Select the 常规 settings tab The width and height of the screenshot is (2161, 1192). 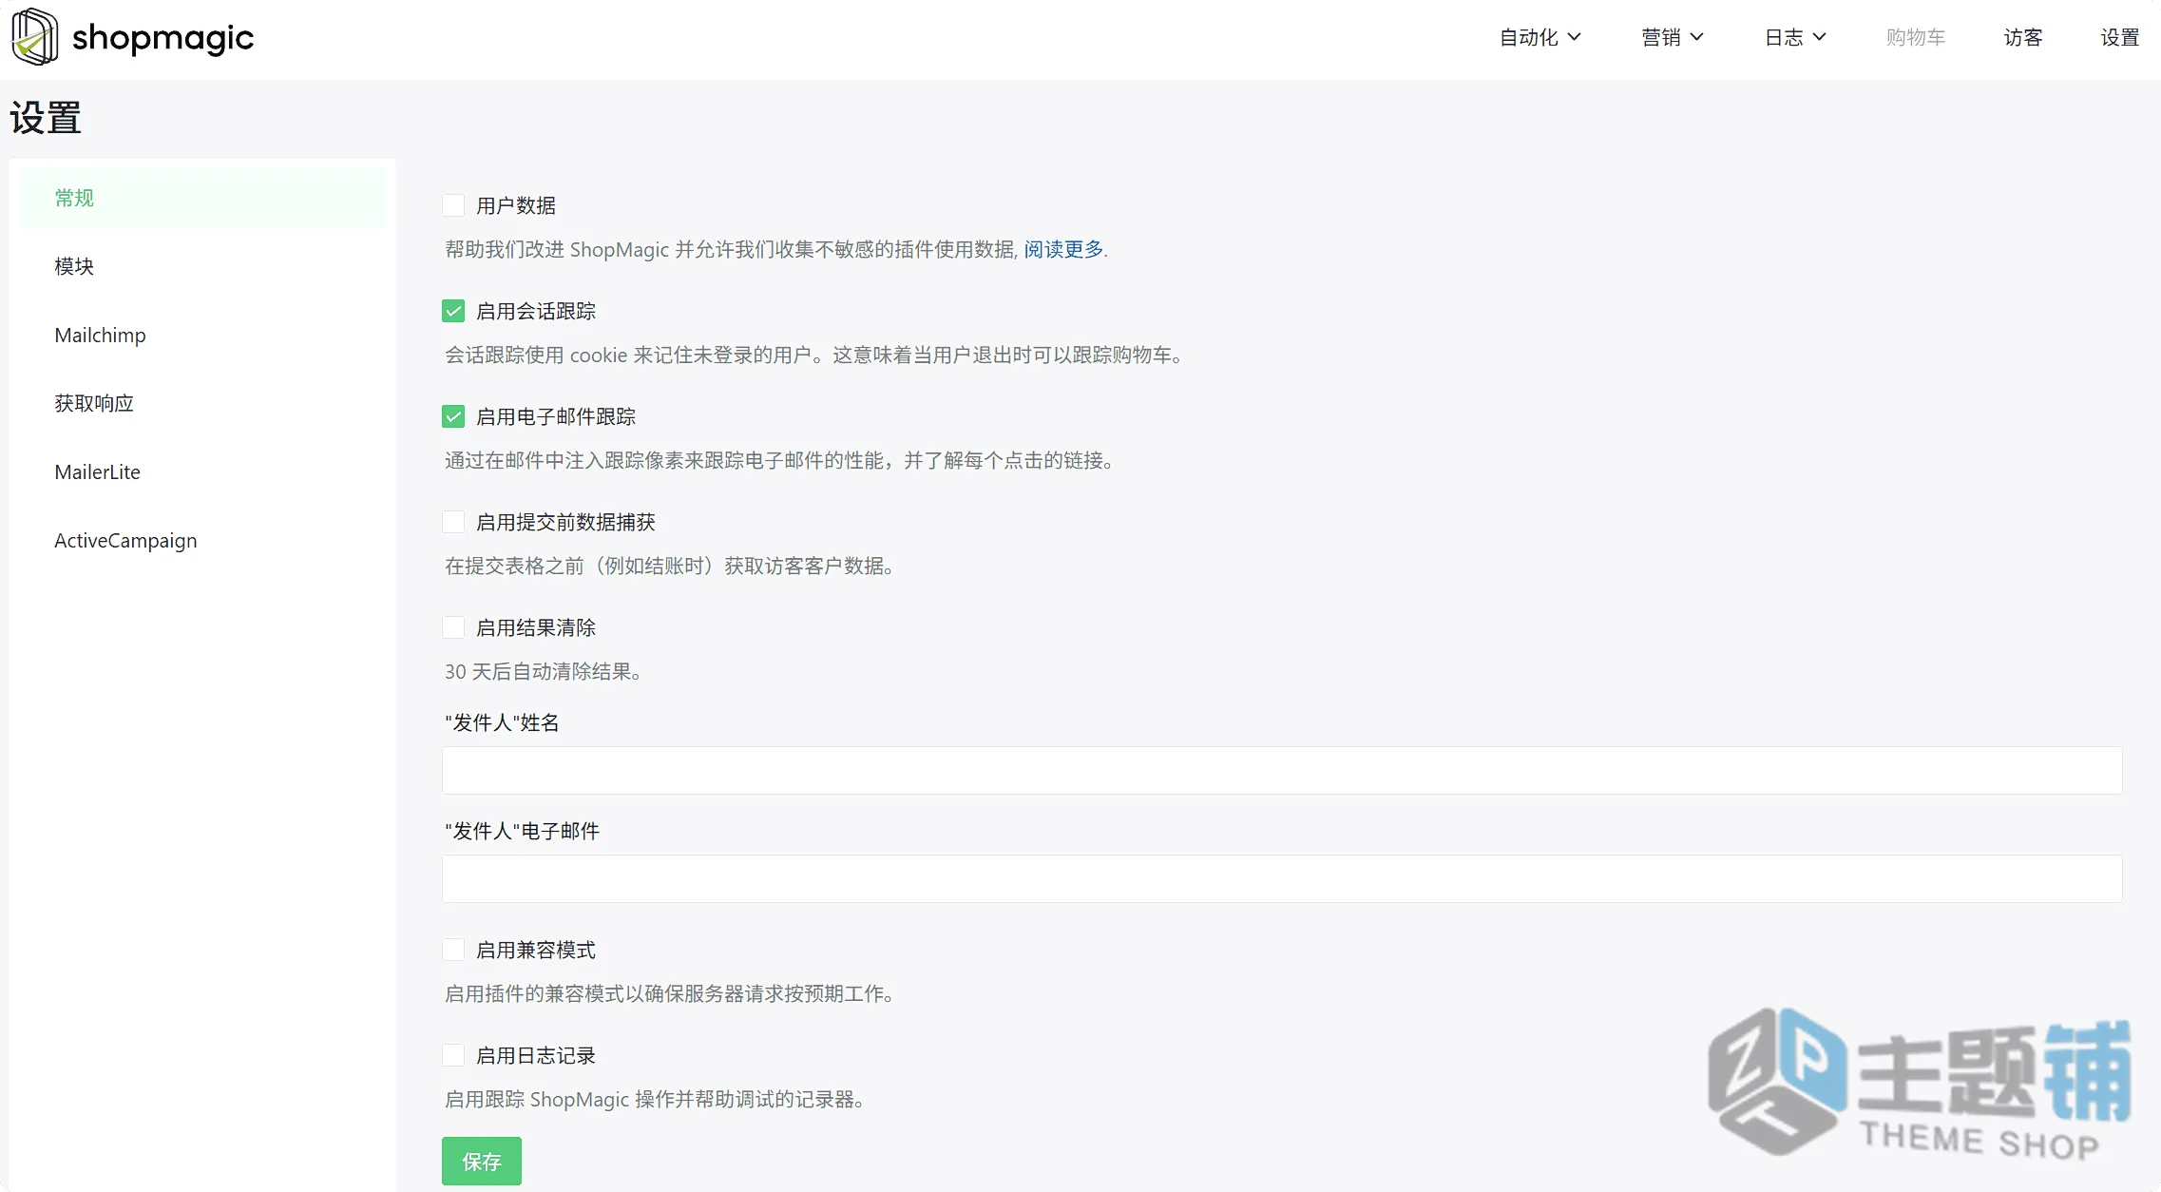(201, 198)
